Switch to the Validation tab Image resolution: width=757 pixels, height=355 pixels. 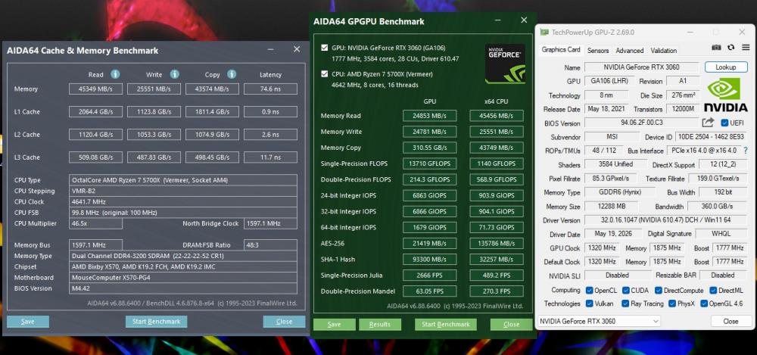pyautogui.click(x=663, y=50)
